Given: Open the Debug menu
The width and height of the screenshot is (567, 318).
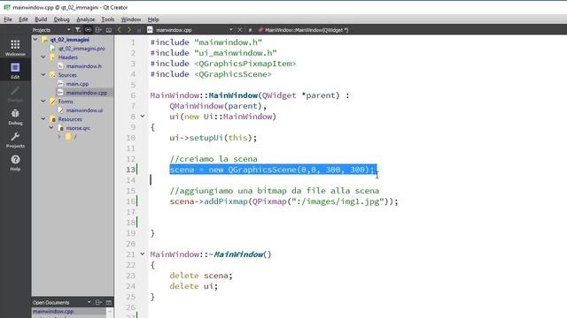Looking at the screenshot, I should click(61, 19).
